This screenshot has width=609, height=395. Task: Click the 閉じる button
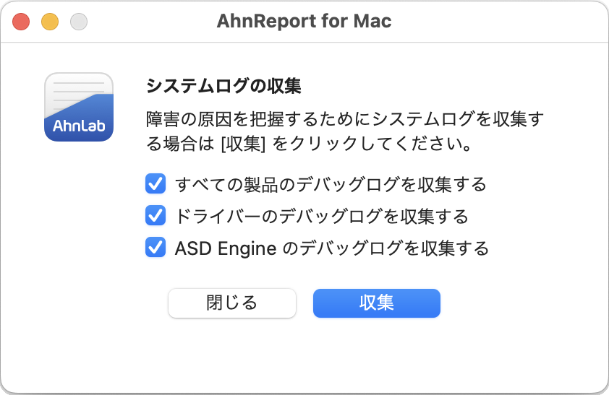tap(232, 303)
